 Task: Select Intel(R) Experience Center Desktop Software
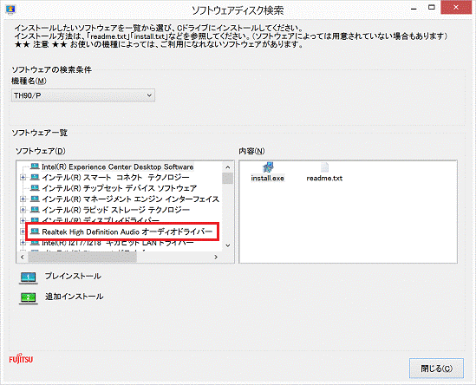(x=117, y=166)
